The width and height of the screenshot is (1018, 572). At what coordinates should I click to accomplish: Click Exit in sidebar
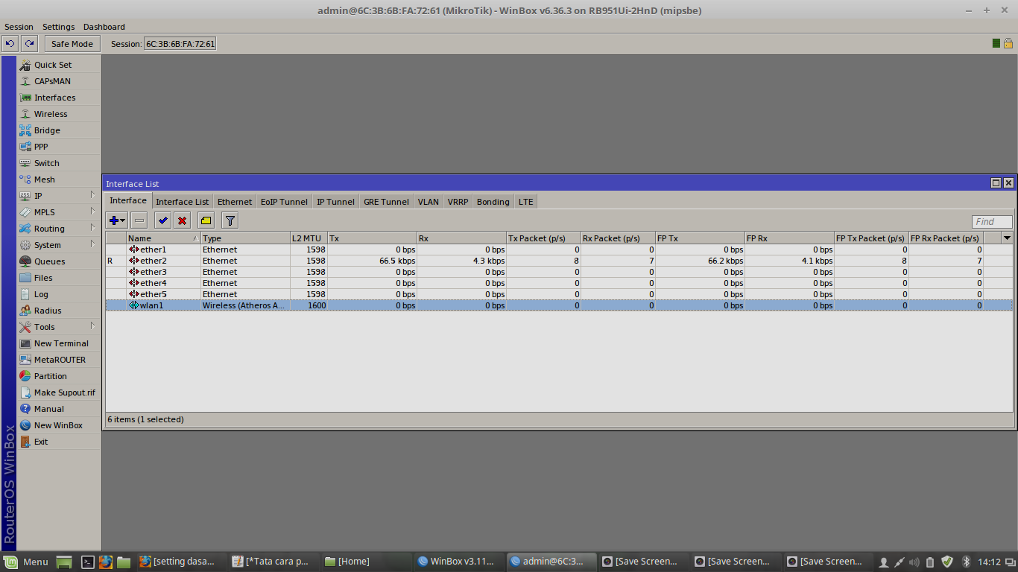[59, 442]
